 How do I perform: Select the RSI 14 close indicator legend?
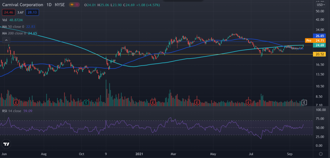[12, 111]
